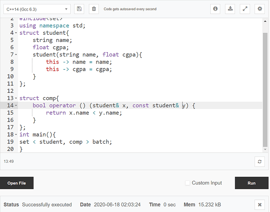Click the save code floppy icon
The height and width of the screenshot is (212, 270).
coord(79,9)
